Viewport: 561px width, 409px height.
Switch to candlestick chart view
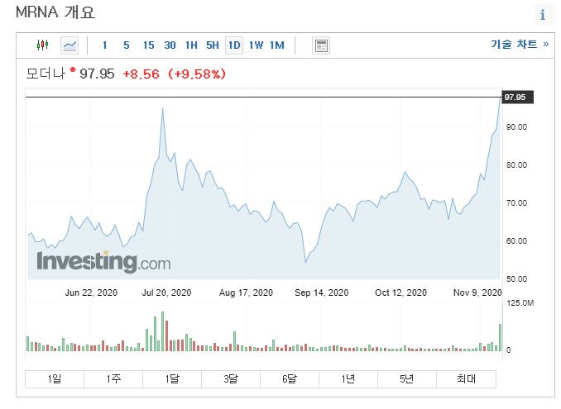(42, 45)
